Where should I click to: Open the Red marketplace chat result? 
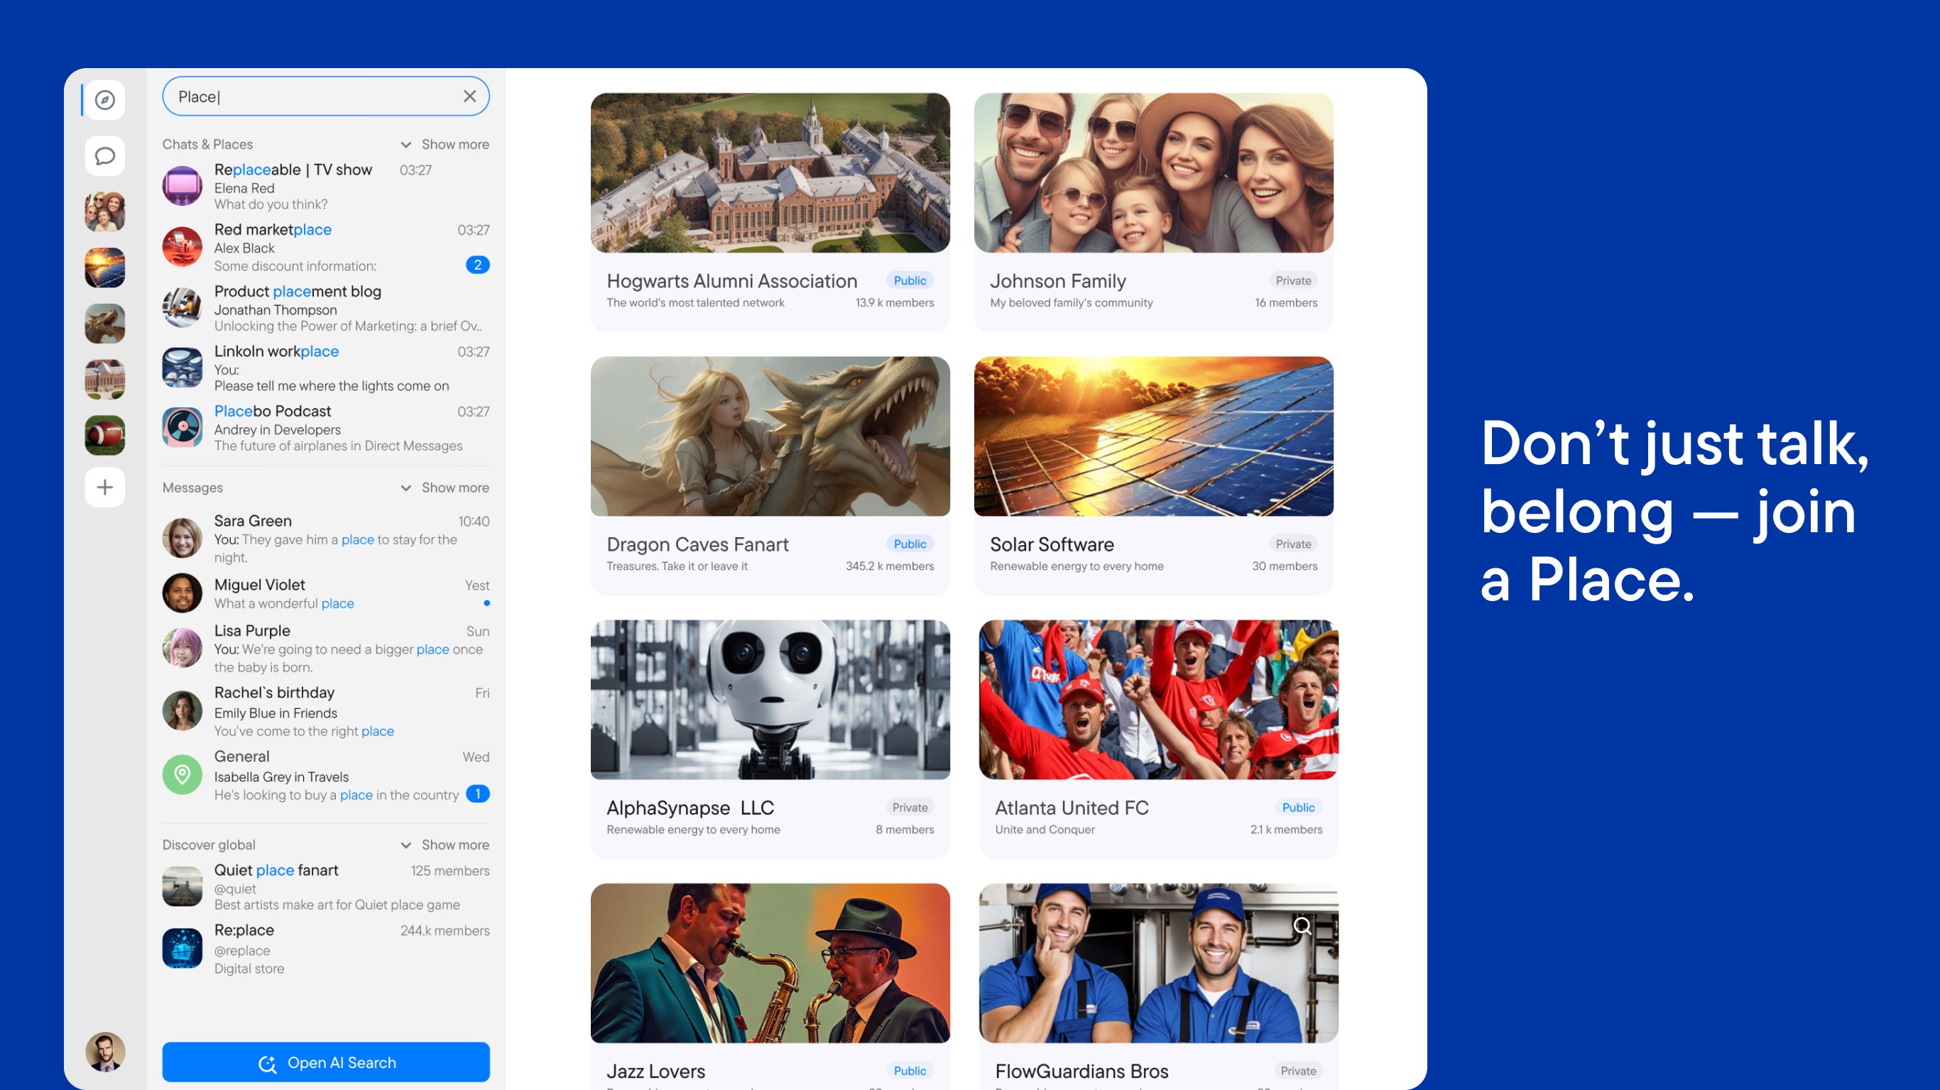(x=325, y=247)
